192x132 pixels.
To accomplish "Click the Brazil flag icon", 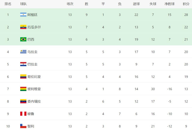I will click(x=23, y=39).
